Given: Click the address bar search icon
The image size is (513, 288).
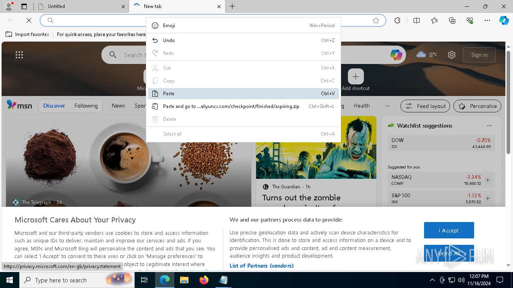Looking at the screenshot, I should [50, 20].
